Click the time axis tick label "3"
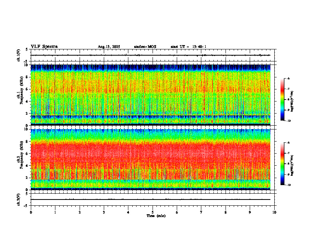The height and width of the screenshot is (238, 309). pos(104,212)
